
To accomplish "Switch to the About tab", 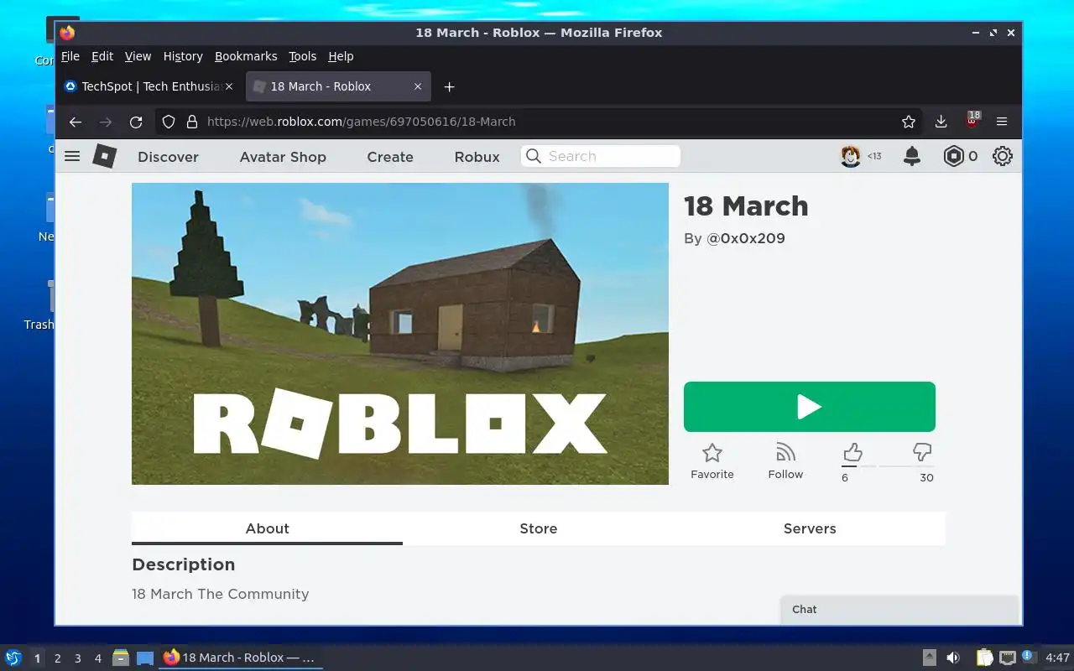I will coord(267,528).
